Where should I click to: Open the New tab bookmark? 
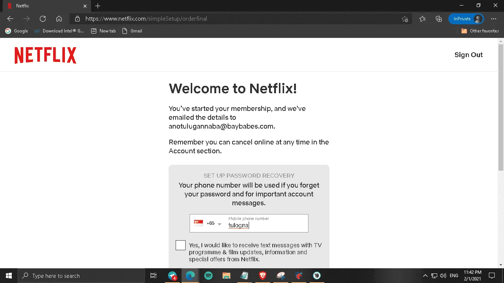[103, 31]
